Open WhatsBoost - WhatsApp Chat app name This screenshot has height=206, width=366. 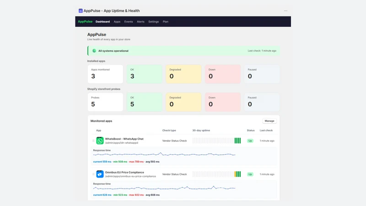124,139
